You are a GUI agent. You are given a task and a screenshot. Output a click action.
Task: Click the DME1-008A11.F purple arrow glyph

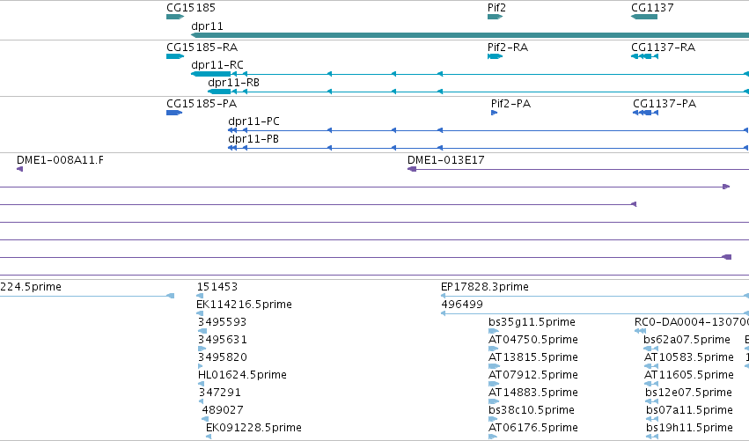click(19, 169)
